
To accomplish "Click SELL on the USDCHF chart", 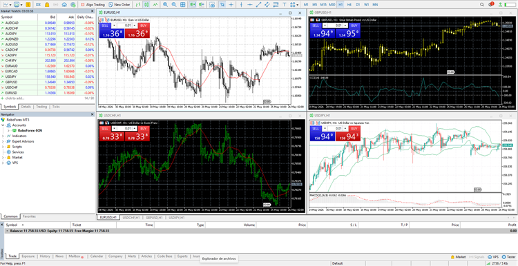I will click(105, 128).
